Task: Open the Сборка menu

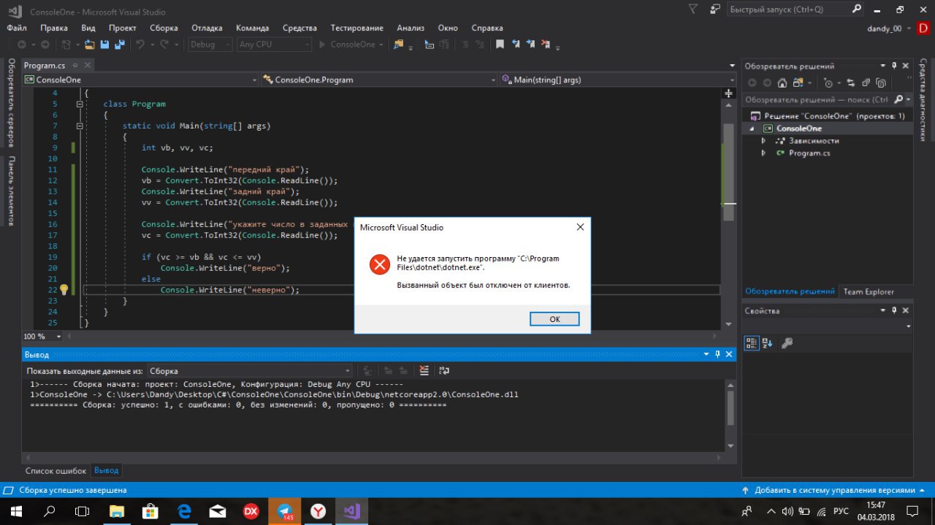Action: pos(164,28)
